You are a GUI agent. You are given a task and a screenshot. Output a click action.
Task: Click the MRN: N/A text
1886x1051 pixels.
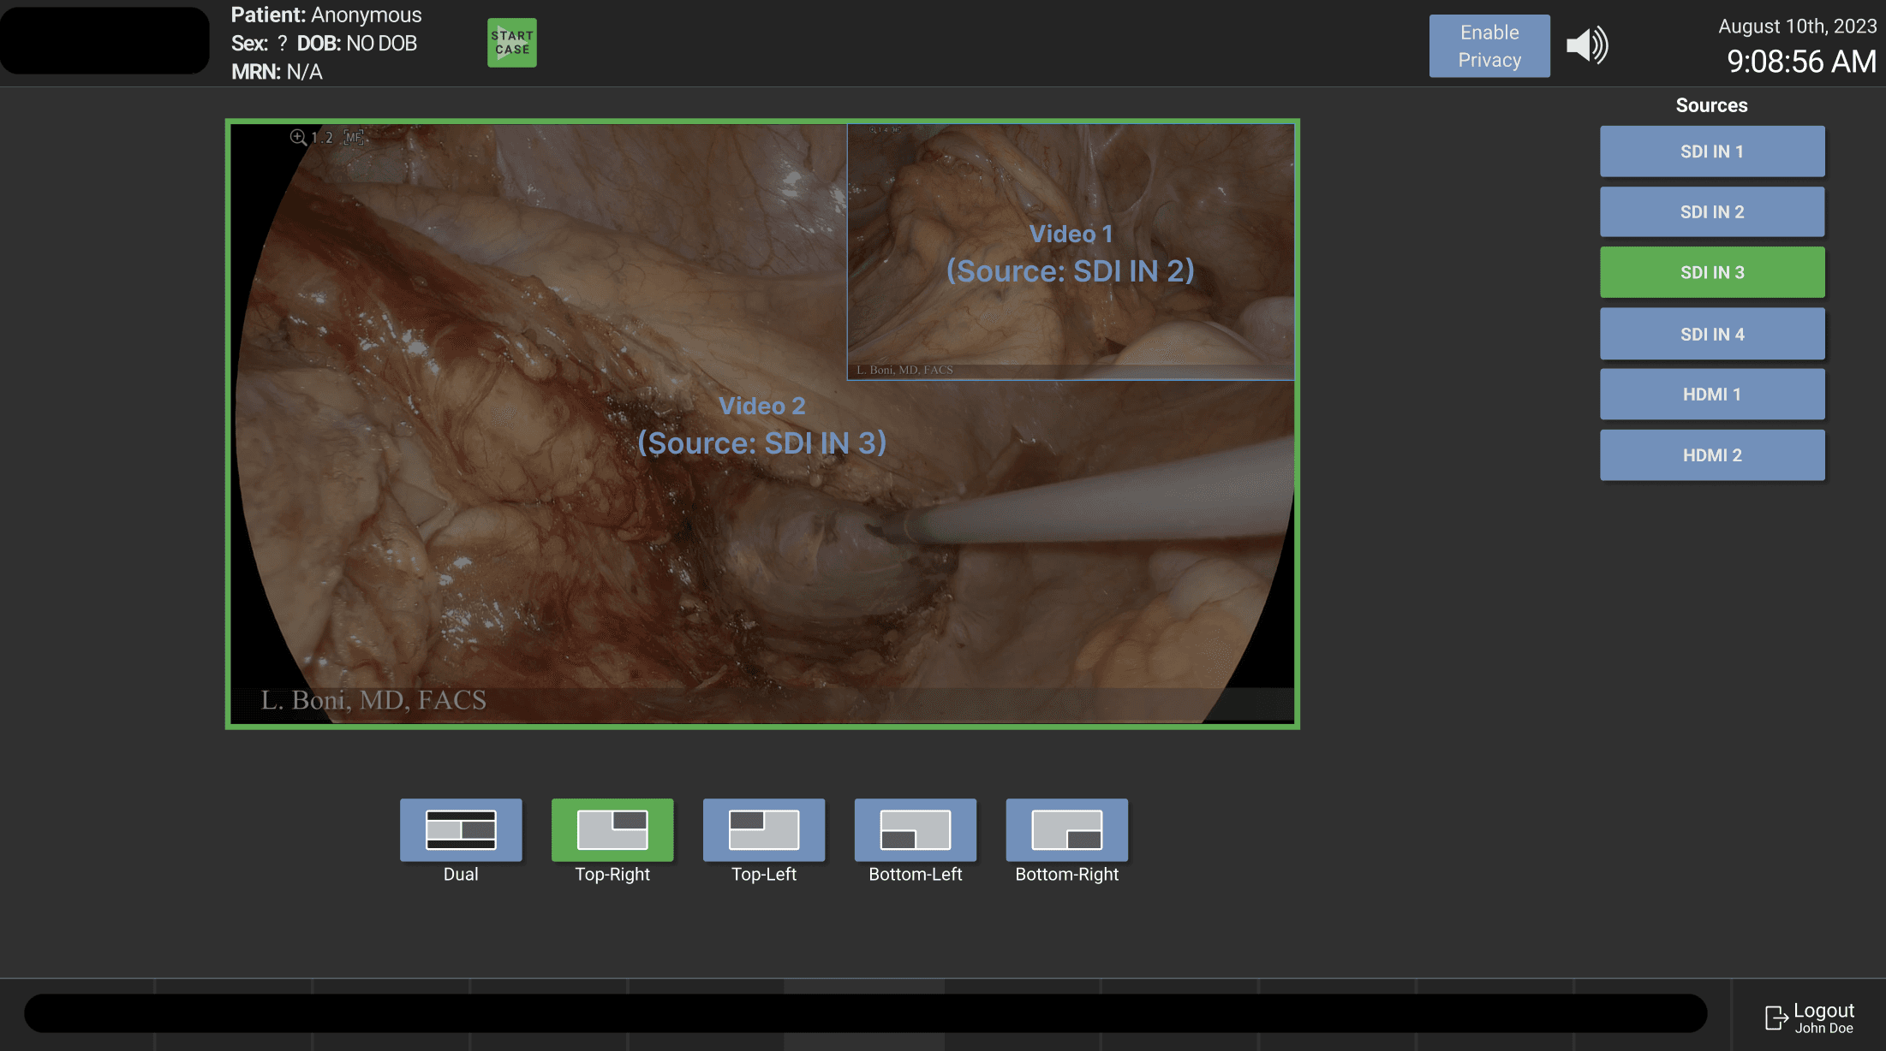click(277, 72)
